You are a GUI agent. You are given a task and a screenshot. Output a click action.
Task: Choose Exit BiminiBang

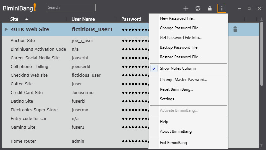point(173,143)
